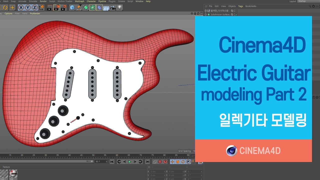Add a Floor environment object
Viewport: 320px width, 180px height.
click(106, 8)
